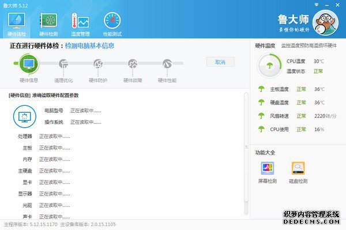Click the 鲁大师 mascot avatar
This screenshot has height=230, width=346.
pos(326,23)
